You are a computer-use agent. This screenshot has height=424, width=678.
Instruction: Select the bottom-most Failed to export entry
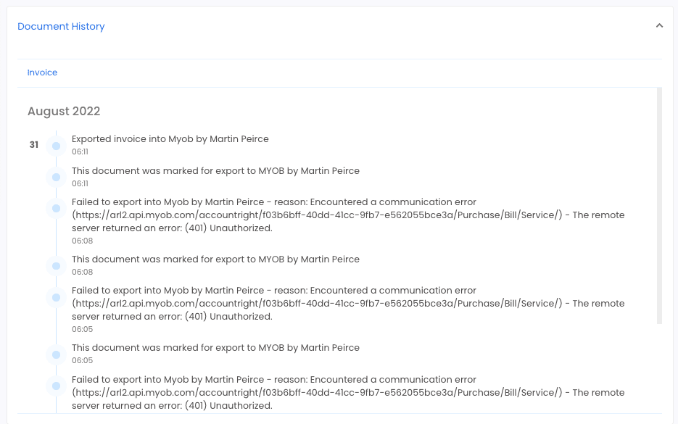click(x=348, y=392)
